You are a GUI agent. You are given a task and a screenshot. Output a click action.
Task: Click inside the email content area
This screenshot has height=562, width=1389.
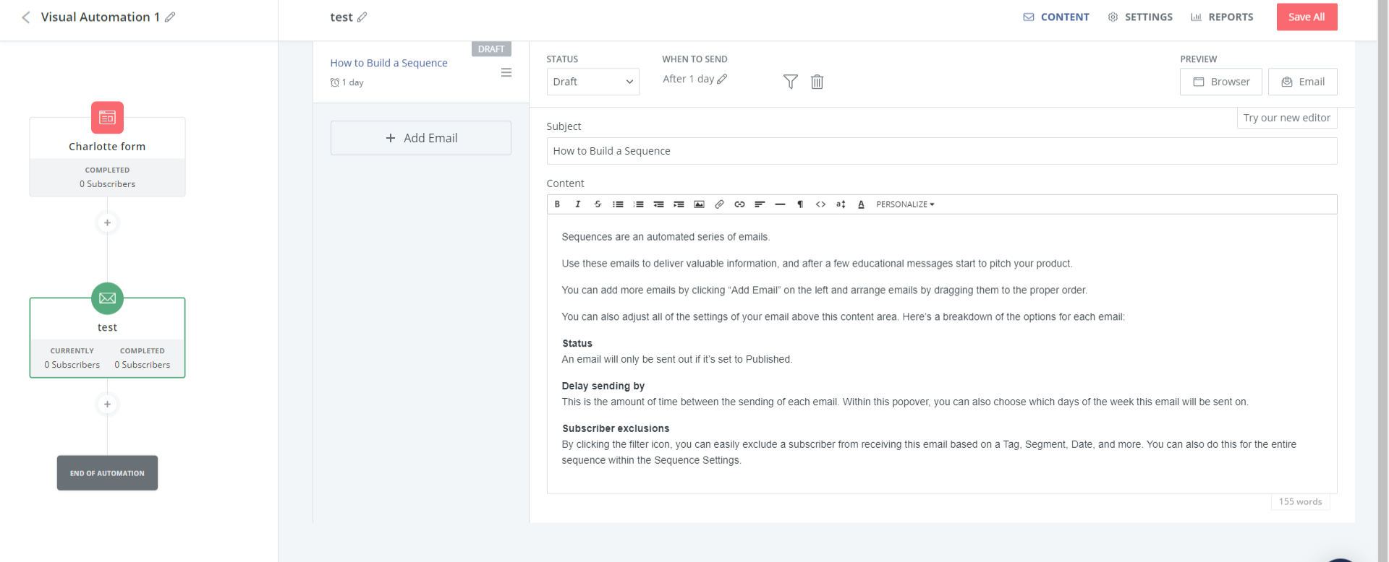pos(942,354)
